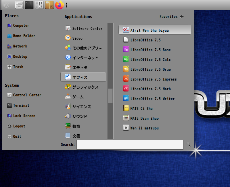Launch Firefox from the top panel

pyautogui.click(x=60, y=5)
